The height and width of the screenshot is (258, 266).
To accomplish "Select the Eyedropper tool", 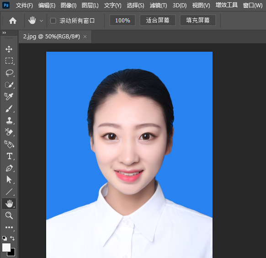I will 9,97.
